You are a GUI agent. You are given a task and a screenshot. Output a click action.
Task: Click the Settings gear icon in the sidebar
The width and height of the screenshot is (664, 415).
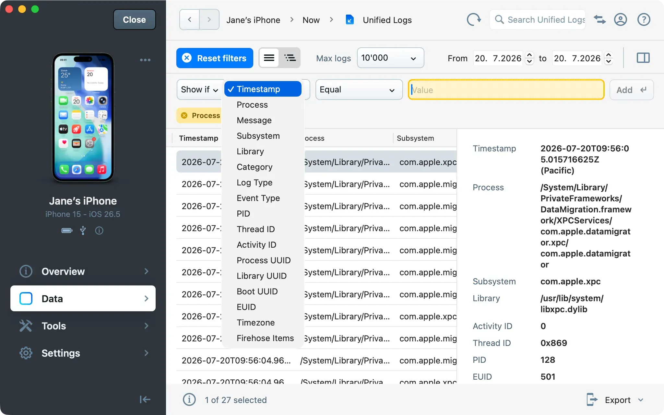tap(26, 353)
